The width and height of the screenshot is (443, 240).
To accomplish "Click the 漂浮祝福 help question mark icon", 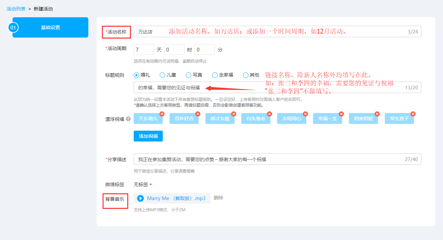I will [x=128, y=119].
